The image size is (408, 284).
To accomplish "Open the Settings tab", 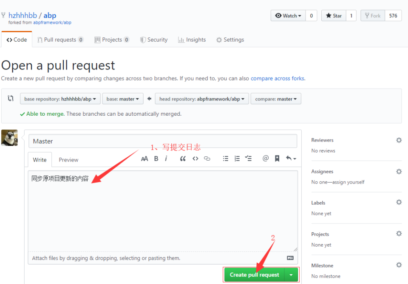I will pyautogui.click(x=230, y=40).
